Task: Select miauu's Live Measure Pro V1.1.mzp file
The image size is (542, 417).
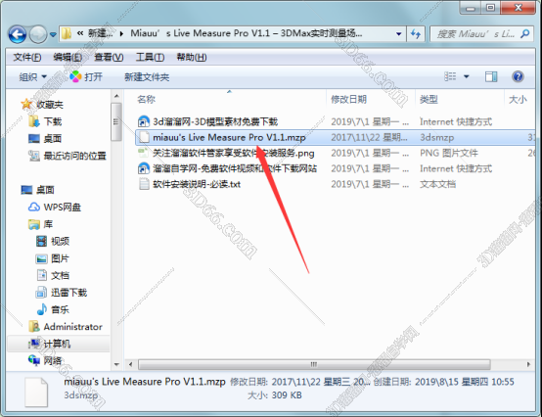Action: click(x=229, y=138)
